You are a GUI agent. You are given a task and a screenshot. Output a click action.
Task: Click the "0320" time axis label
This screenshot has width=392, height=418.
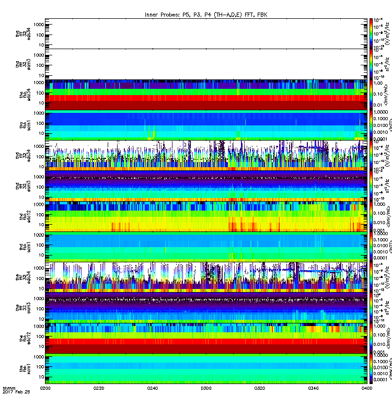[x=259, y=388]
